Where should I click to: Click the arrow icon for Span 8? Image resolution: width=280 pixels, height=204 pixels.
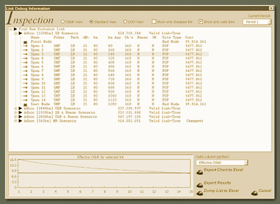(x=25, y=75)
